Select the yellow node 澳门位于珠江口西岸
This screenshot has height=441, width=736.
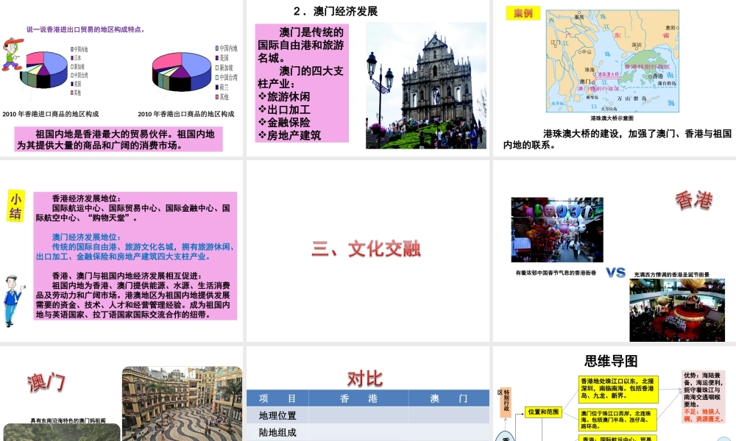click(x=618, y=420)
